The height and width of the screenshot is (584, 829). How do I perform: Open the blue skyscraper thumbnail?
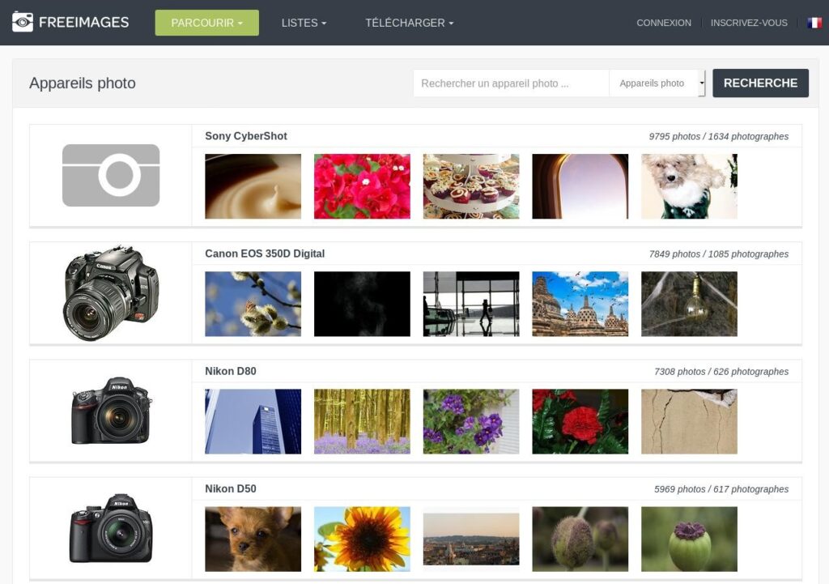[253, 421]
